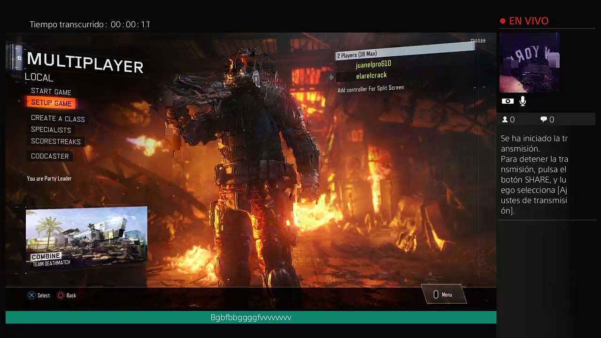Open the SCORESTREAKS menu item
Screen dimensions: 601x338
pyautogui.click(x=56, y=141)
